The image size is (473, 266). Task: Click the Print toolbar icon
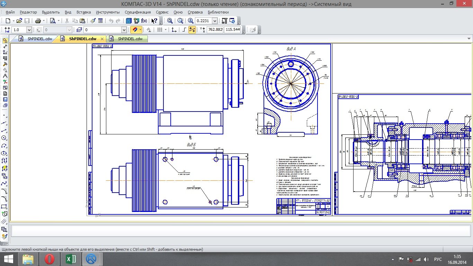38,21
